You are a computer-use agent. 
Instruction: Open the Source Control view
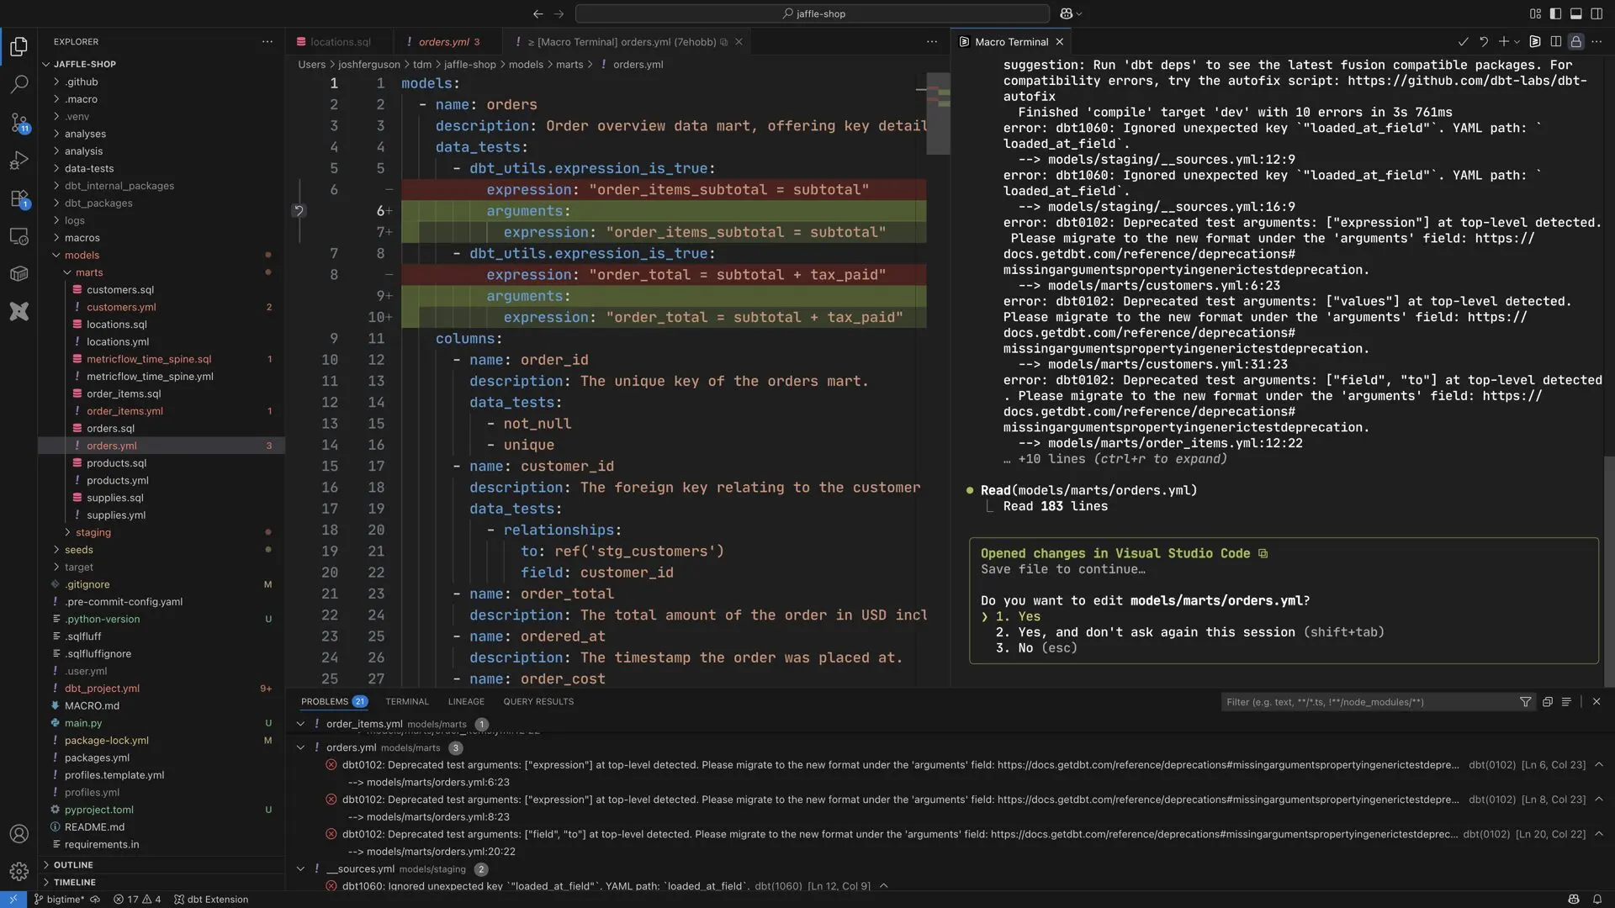click(19, 123)
